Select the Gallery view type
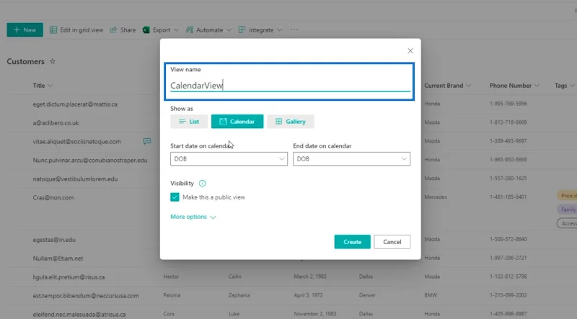Image resolution: width=577 pixels, height=319 pixels. click(x=291, y=122)
